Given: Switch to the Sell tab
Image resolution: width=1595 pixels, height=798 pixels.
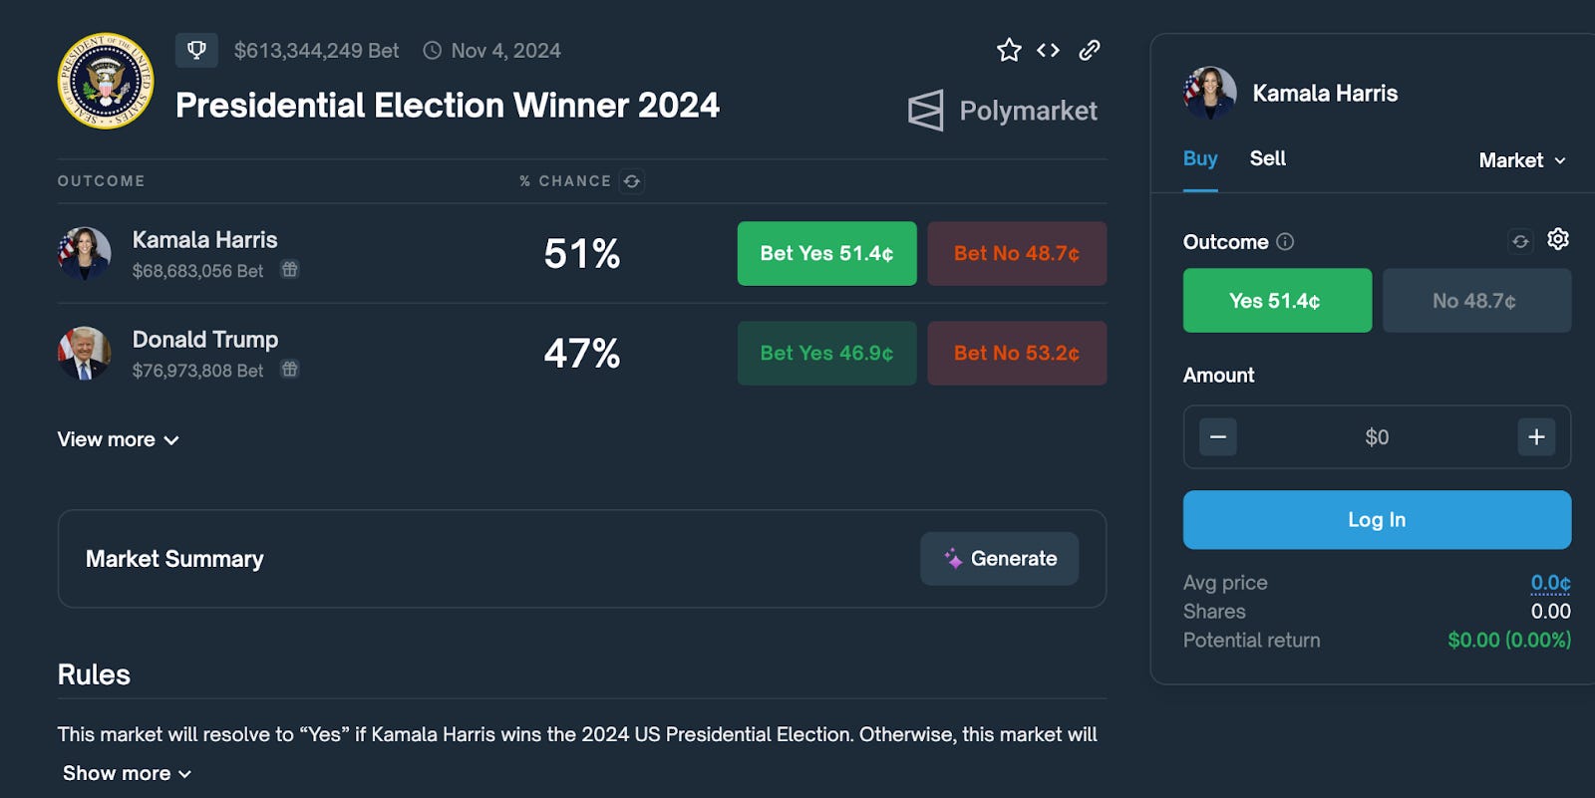Looking at the screenshot, I should coord(1267,158).
